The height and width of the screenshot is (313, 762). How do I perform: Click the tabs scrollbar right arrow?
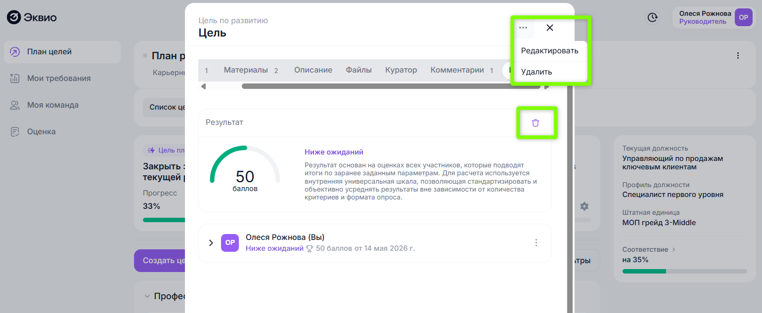pyautogui.click(x=546, y=86)
